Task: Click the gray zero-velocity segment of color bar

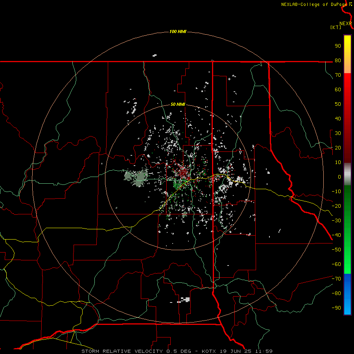Action: tap(347, 174)
